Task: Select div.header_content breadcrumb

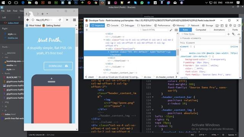Action: [x=165, y=77]
